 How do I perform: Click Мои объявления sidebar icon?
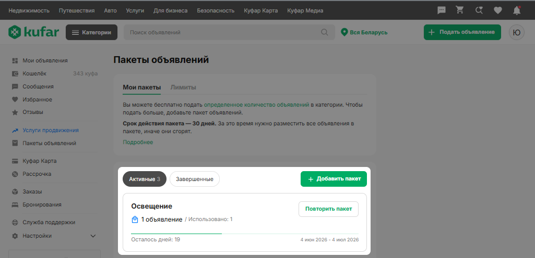(15, 60)
